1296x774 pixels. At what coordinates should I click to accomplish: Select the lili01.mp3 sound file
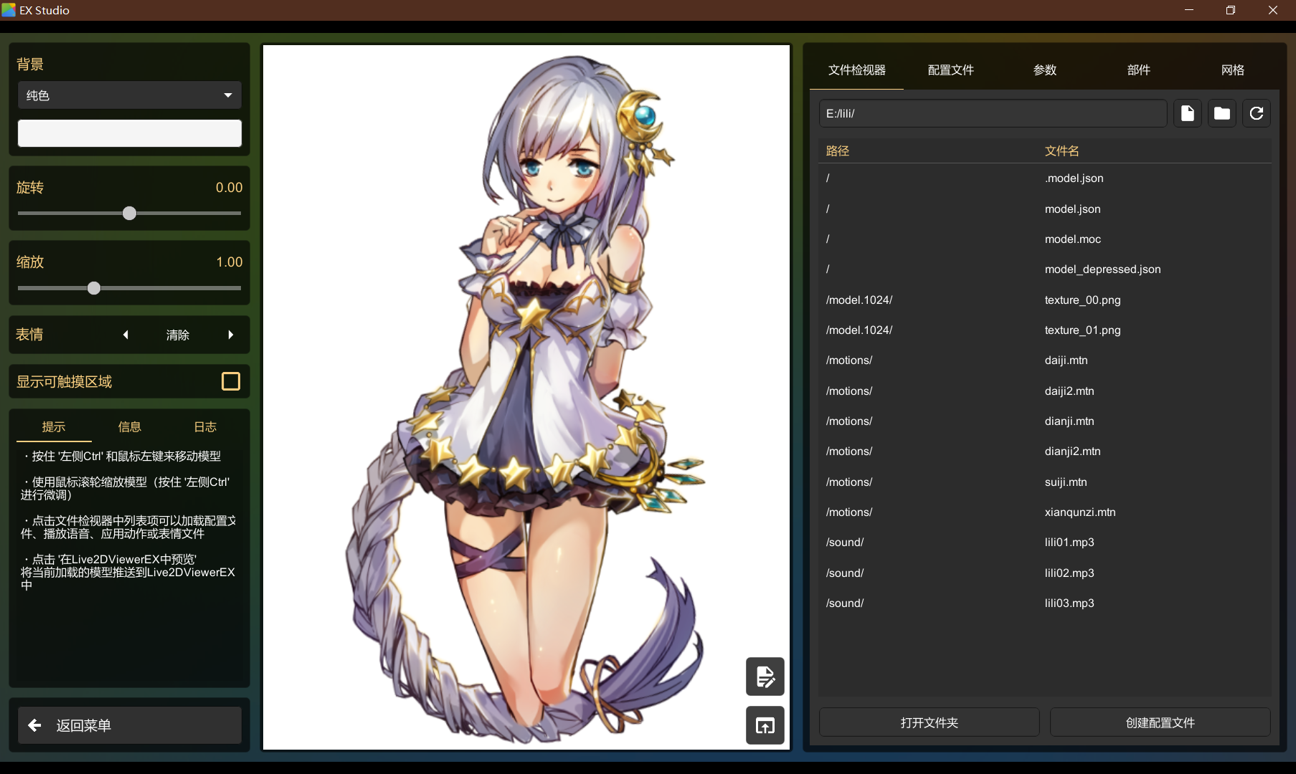tap(1045, 543)
